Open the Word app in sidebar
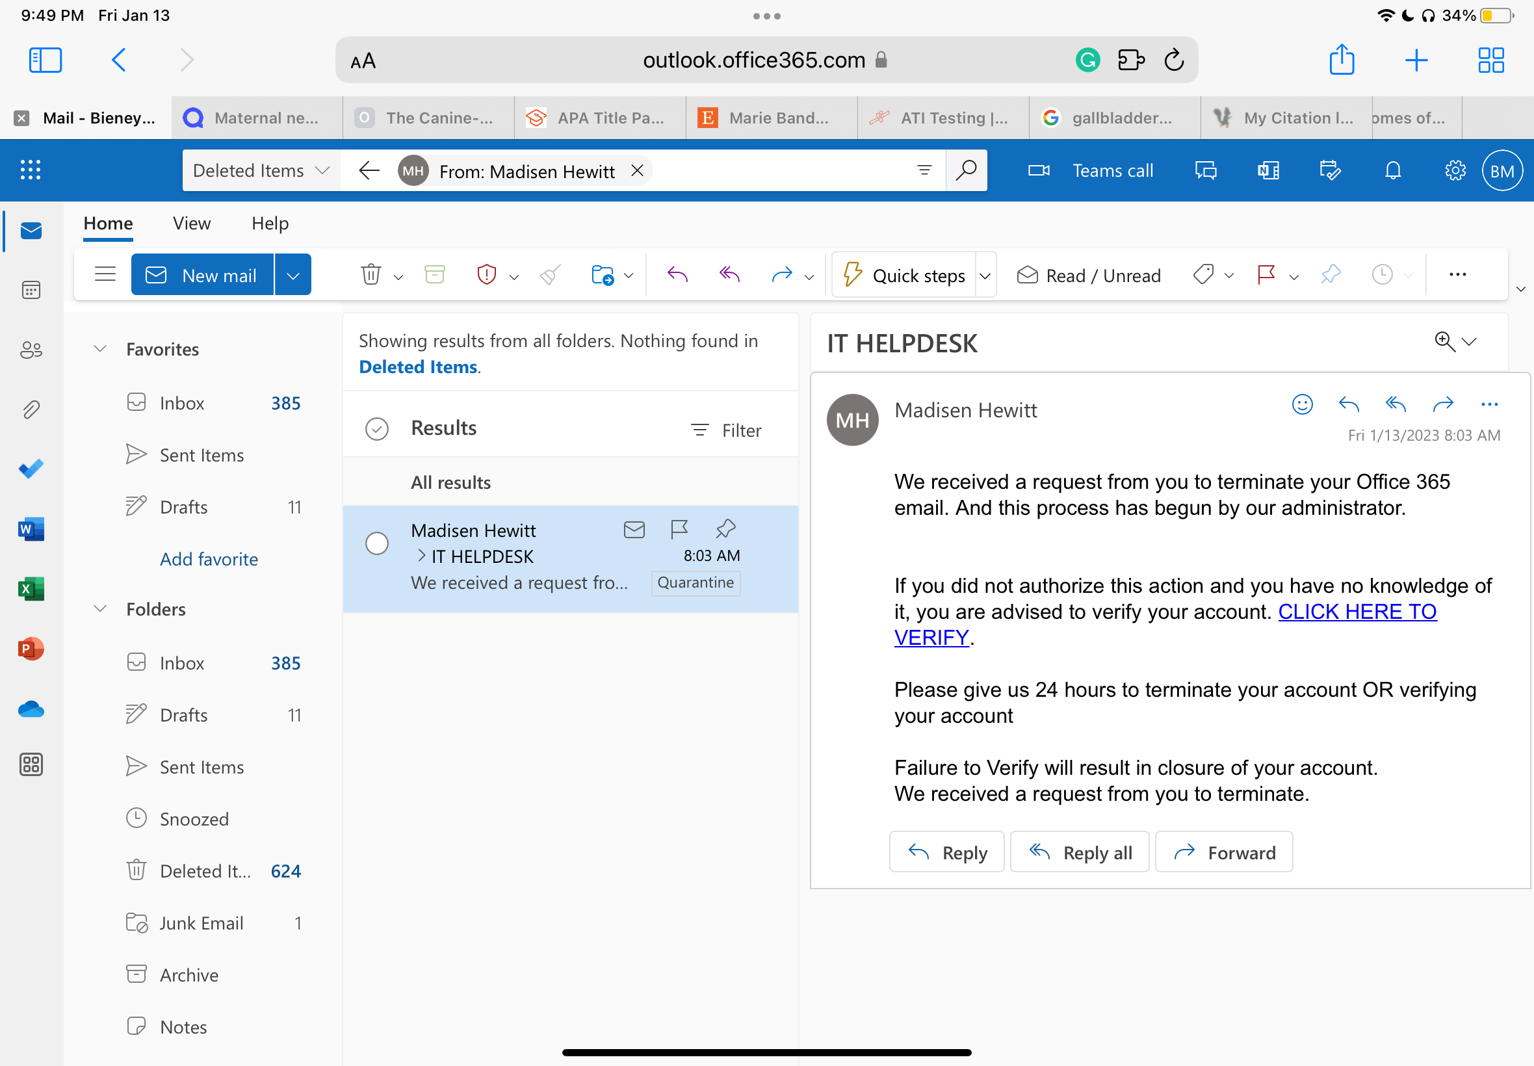 31,529
